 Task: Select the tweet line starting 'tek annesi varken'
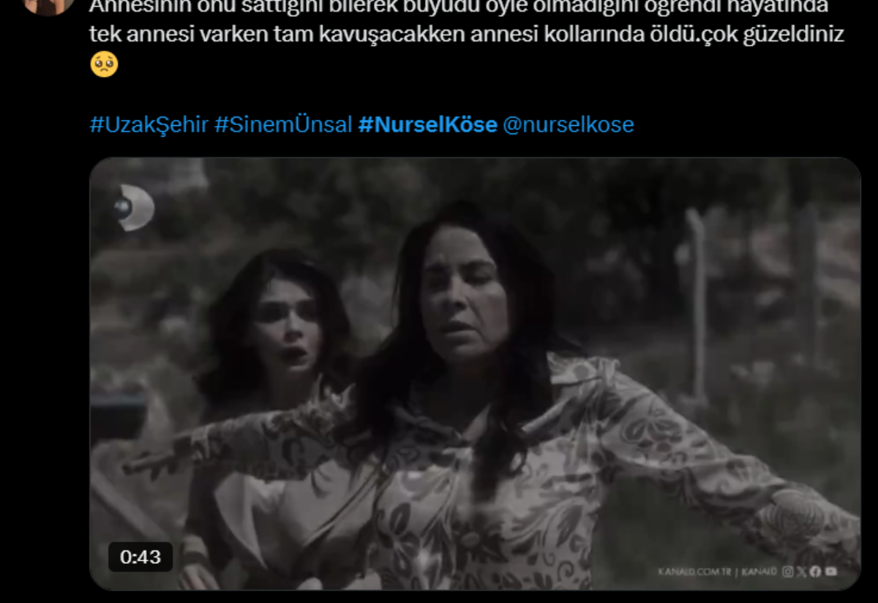[467, 34]
